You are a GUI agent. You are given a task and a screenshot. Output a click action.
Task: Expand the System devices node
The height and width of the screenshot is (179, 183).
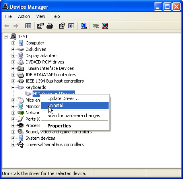[x=13, y=138]
